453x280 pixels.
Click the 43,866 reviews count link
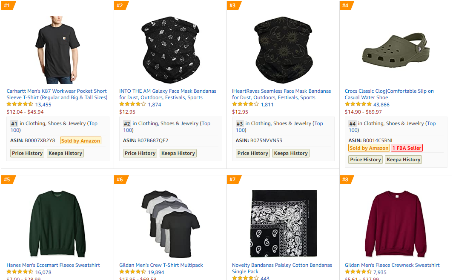coord(381,105)
